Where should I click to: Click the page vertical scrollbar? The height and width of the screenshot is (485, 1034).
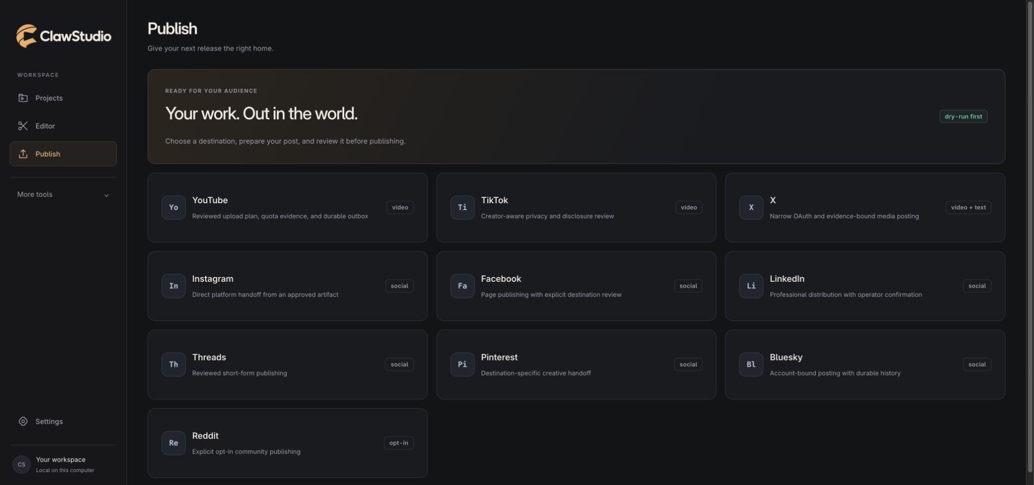(1030, 237)
